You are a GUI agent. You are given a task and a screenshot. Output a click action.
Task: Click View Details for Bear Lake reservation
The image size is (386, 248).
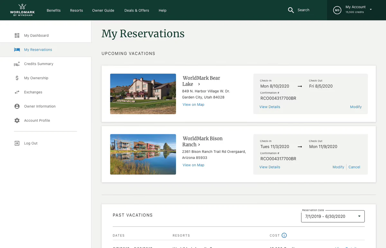270,107
